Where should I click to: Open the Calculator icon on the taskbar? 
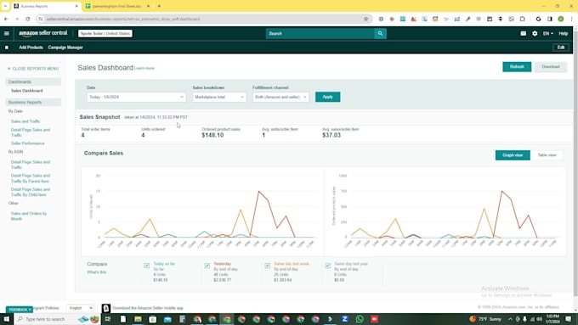(182, 319)
